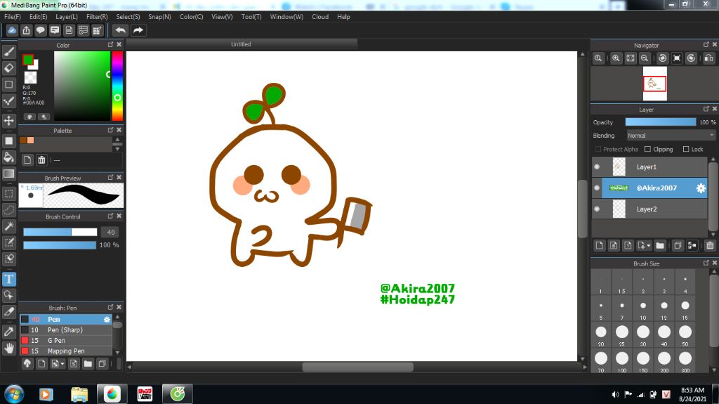Image resolution: width=719 pixels, height=404 pixels.
Task: Open the Select(S) menu
Action: pos(128,17)
